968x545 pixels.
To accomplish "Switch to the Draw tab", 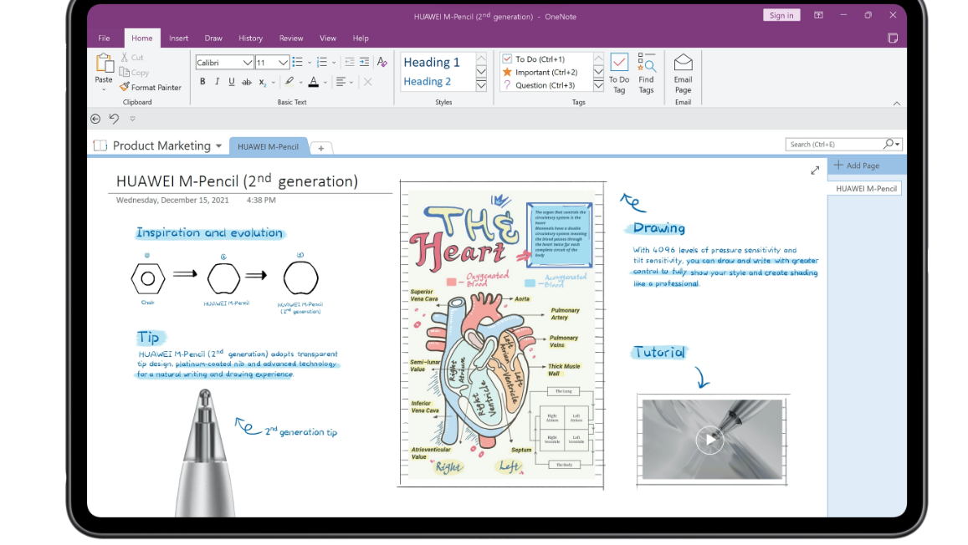I will pyautogui.click(x=213, y=38).
